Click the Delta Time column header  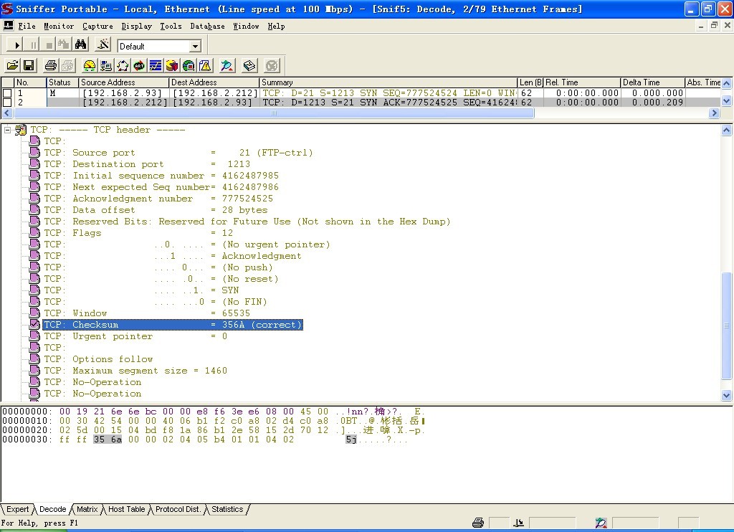click(652, 82)
